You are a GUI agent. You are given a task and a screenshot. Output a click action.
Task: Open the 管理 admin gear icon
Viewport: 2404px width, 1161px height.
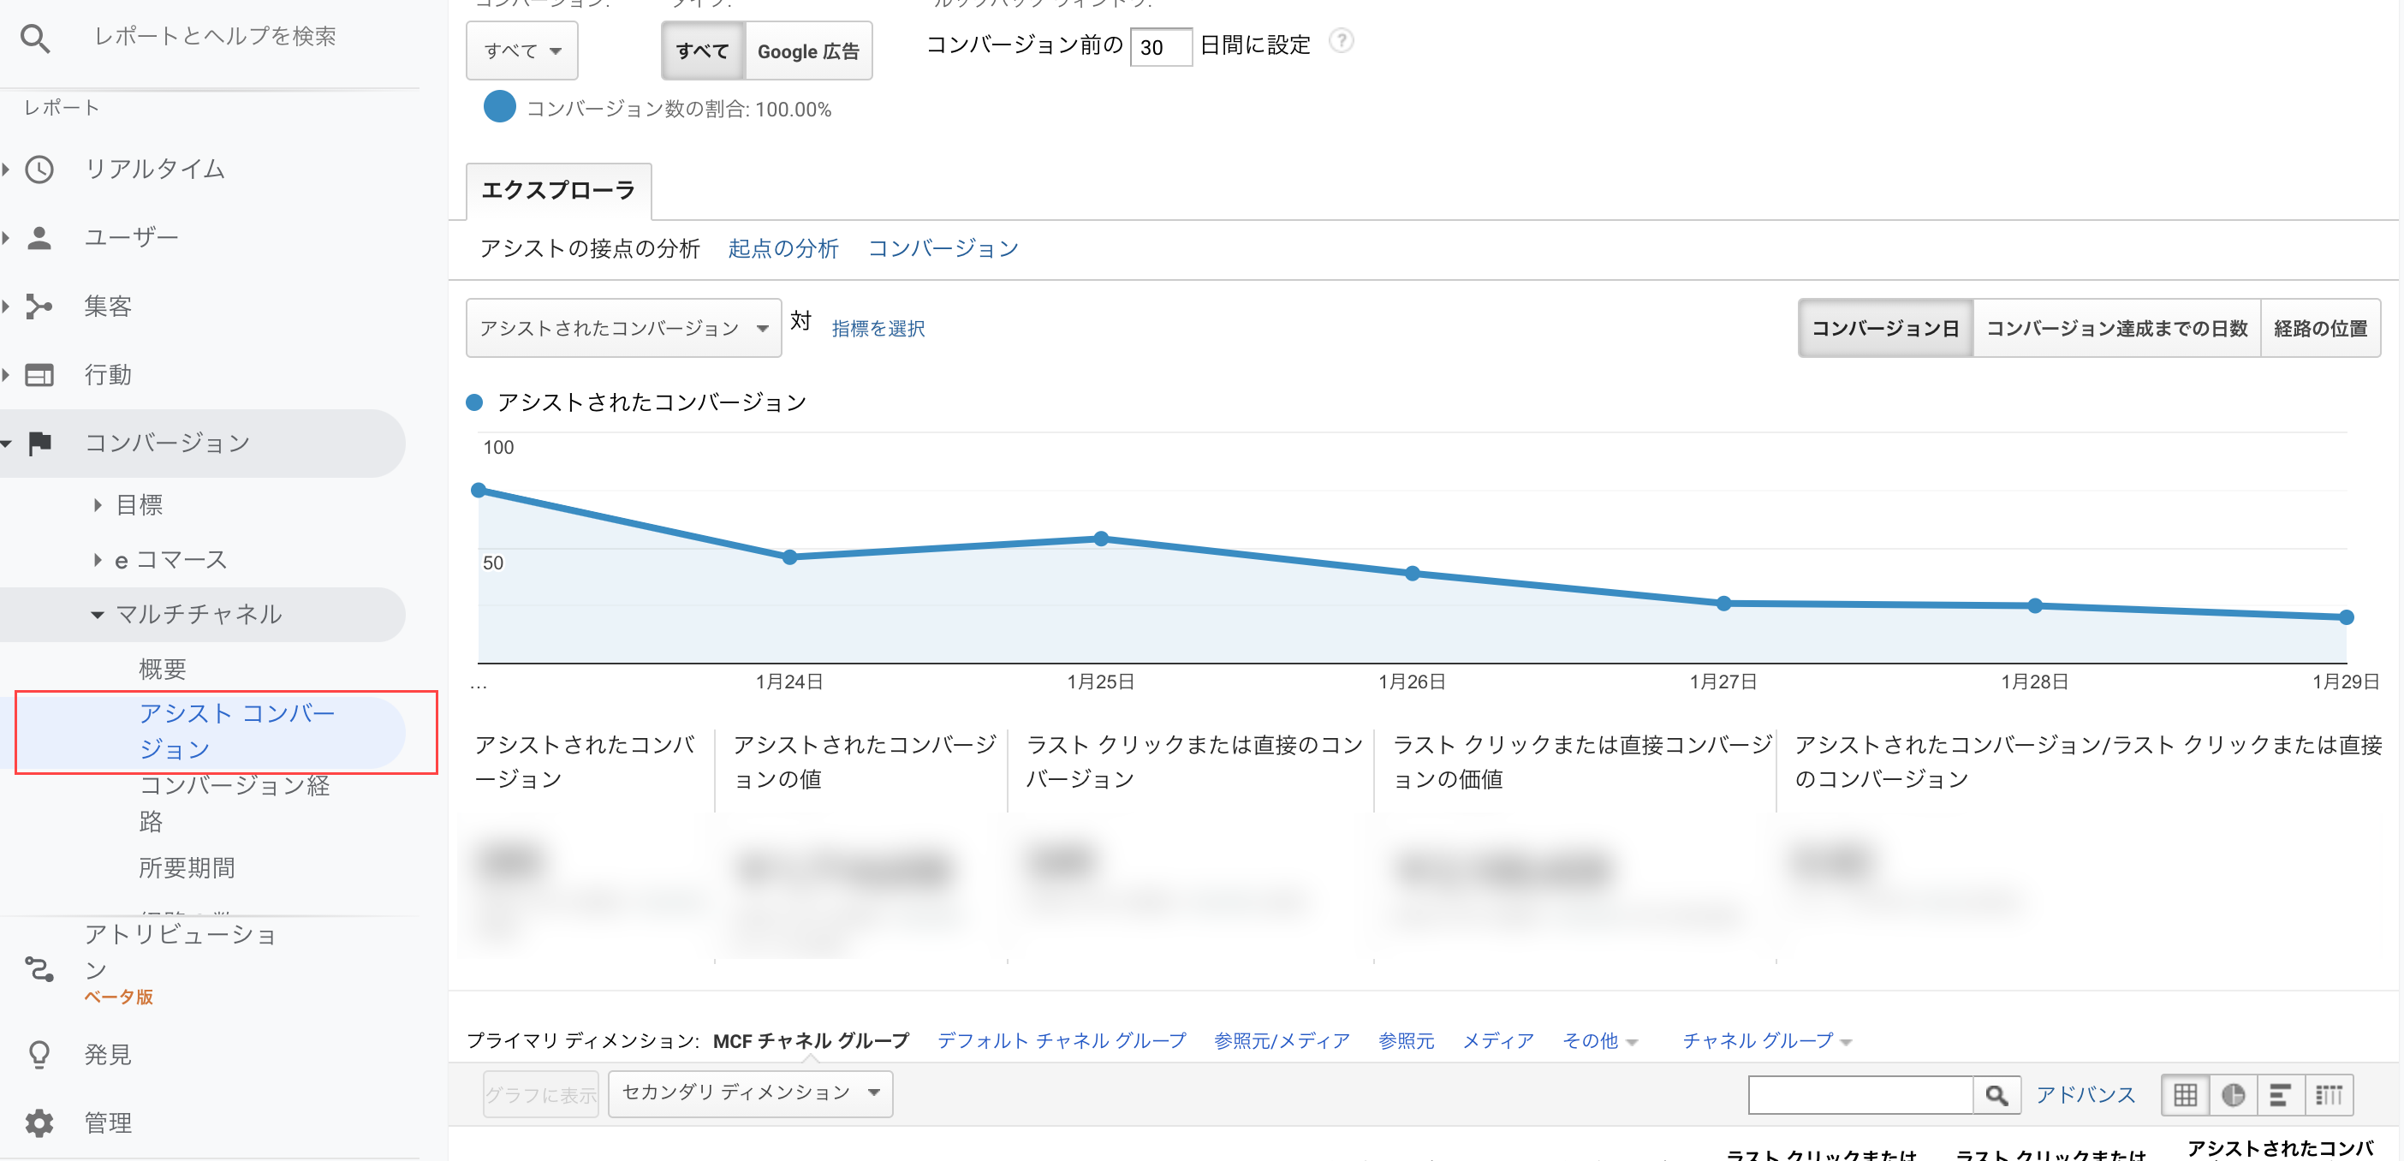pos(39,1122)
